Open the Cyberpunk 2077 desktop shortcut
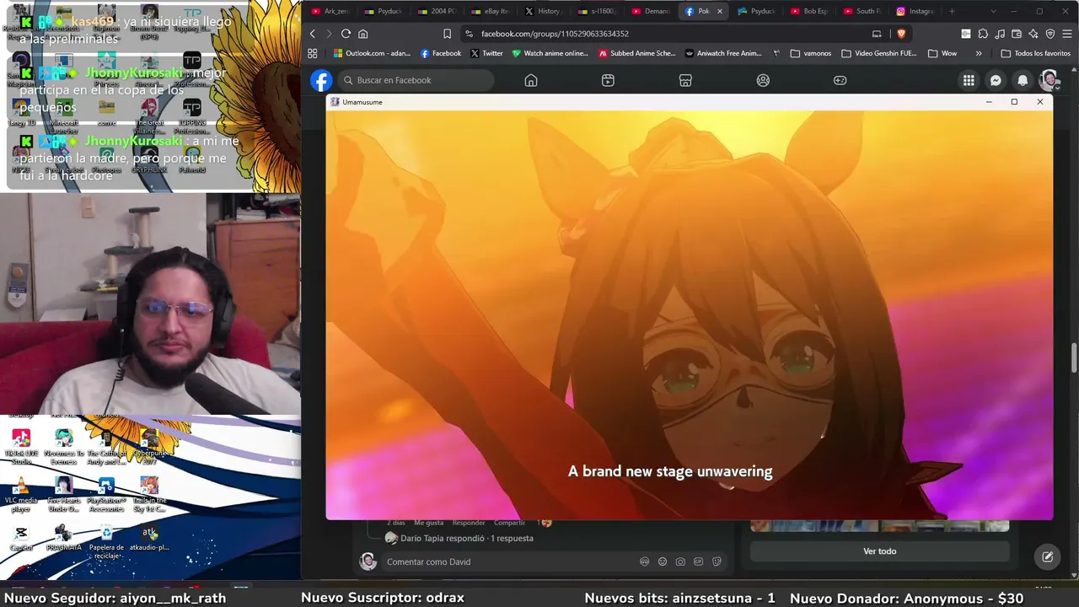 (x=149, y=447)
